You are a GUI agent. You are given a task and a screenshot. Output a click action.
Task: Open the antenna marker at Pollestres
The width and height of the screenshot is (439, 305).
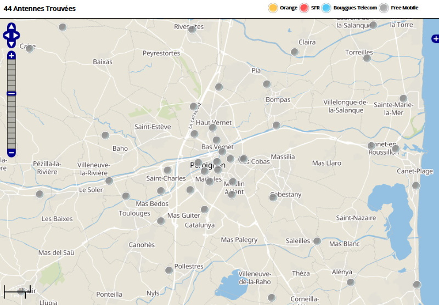[x=169, y=270]
